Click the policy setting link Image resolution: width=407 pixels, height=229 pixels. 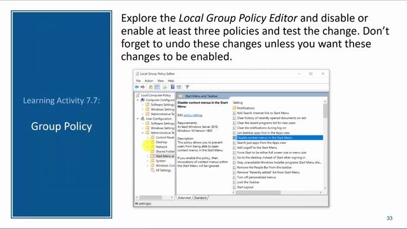(193, 115)
